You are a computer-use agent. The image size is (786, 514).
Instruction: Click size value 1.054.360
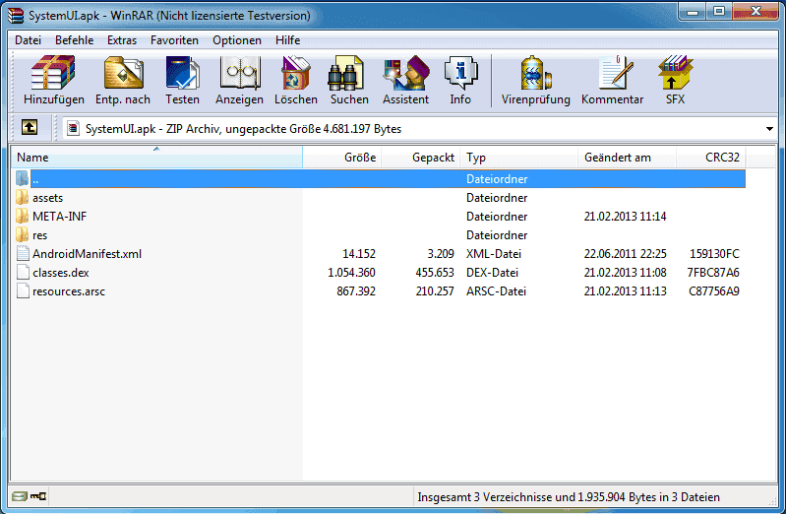351,273
